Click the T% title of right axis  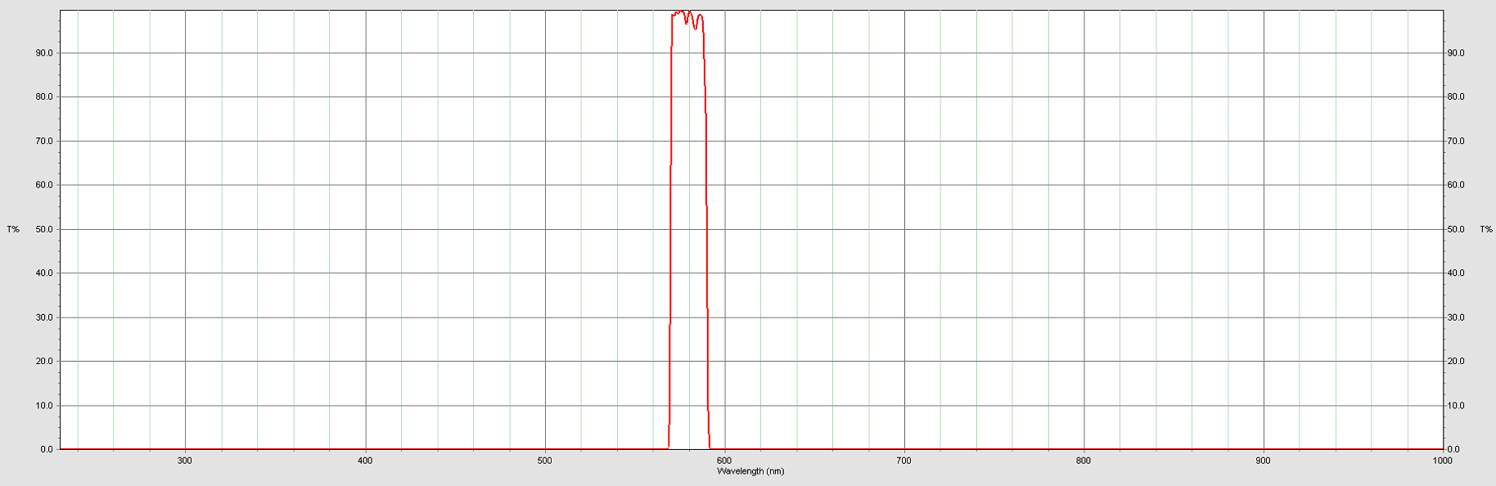pyautogui.click(x=1486, y=229)
